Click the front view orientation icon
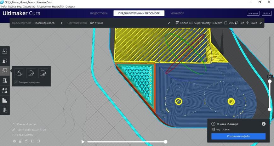 (20, 141)
